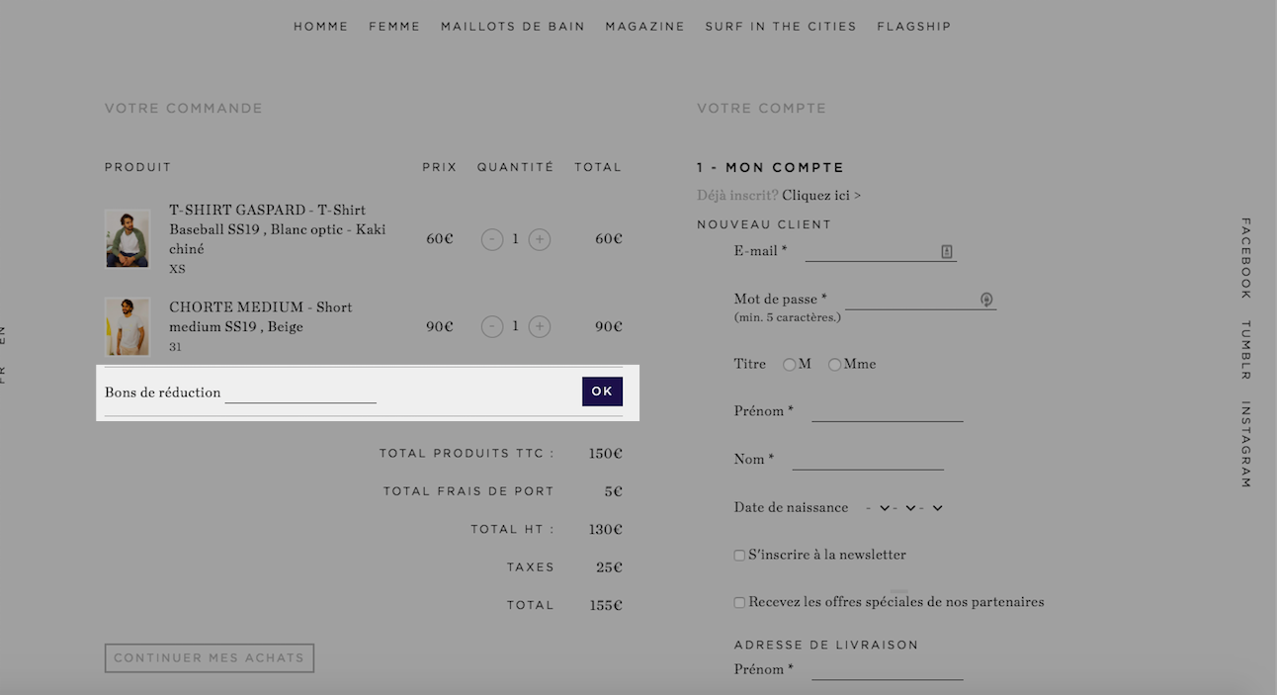Decrease Chorte Medium quantity with minus icon

(x=492, y=326)
